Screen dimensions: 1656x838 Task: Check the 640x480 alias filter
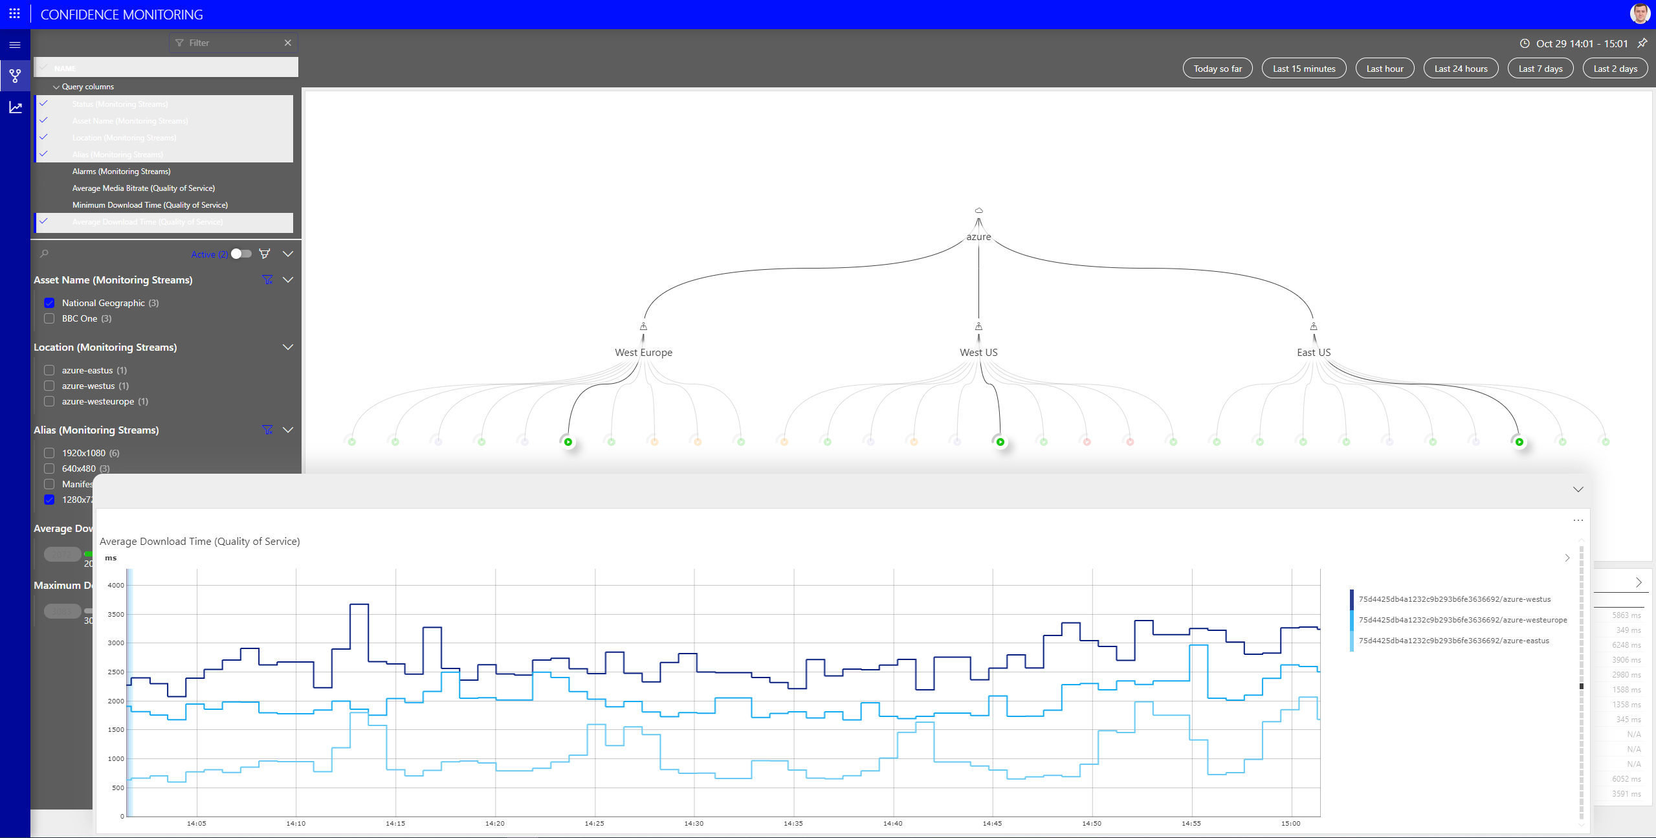pyautogui.click(x=49, y=469)
